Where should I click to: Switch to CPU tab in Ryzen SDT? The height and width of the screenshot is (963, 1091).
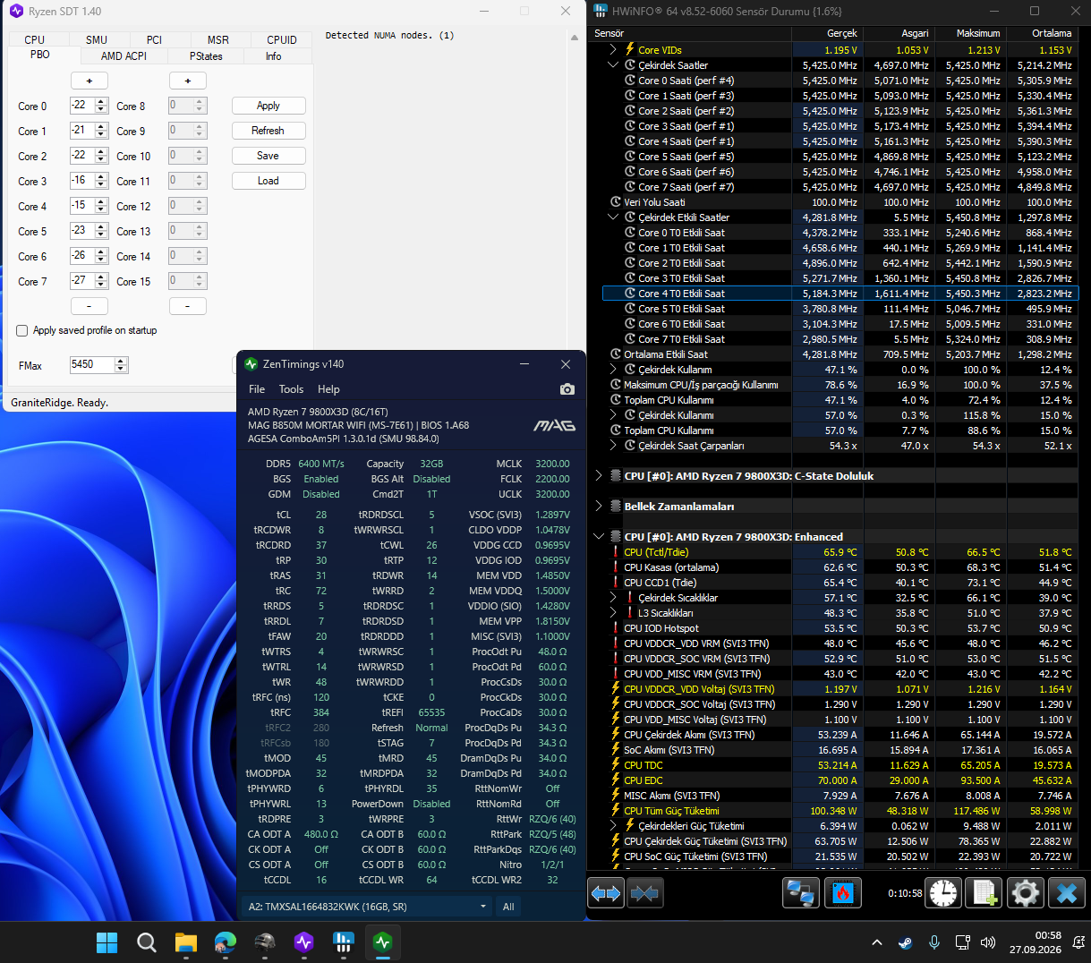pos(35,39)
